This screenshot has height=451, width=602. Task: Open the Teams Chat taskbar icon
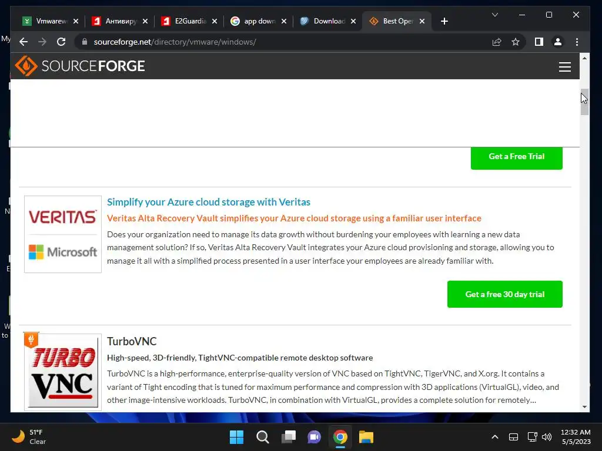pyautogui.click(x=314, y=437)
